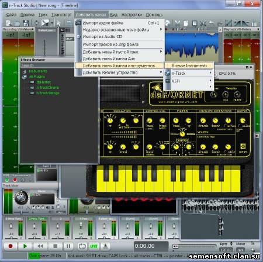Select All Plugins node in Effects Browser

[37, 77]
